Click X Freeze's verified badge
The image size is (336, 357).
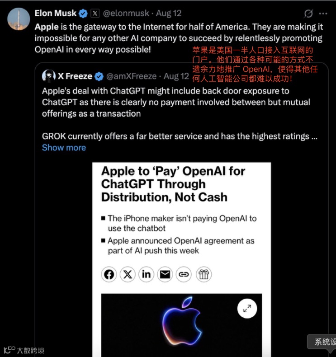(99, 76)
